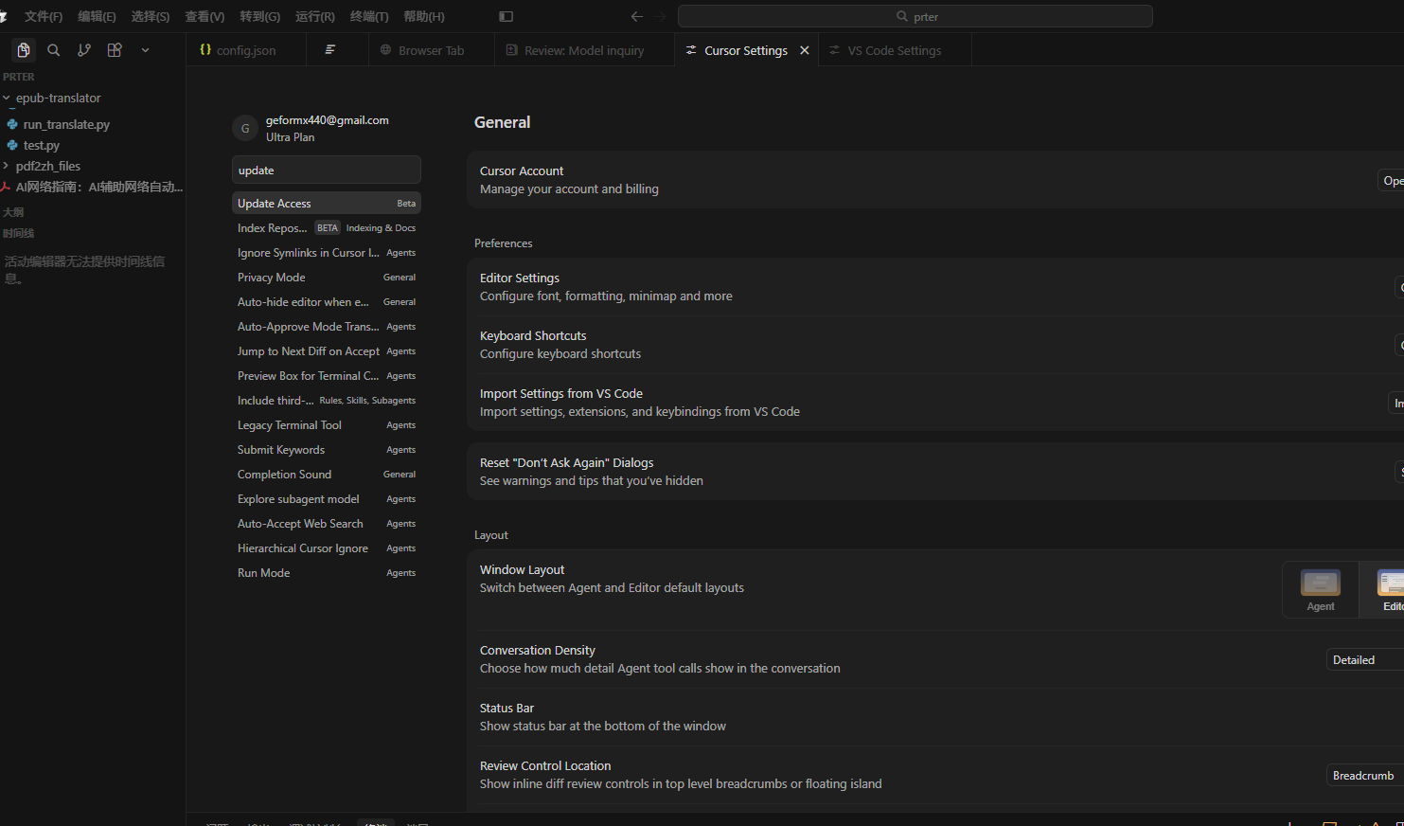
Task: Click the Open button for Cursor Account
Action: [1392, 180]
